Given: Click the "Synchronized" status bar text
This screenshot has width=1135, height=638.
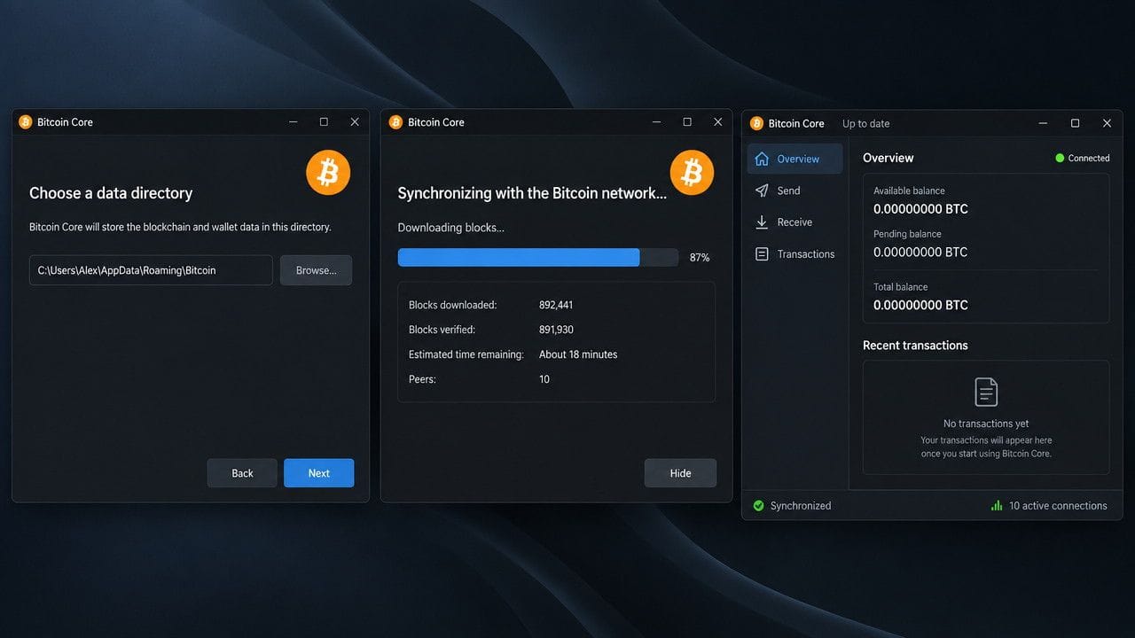Looking at the screenshot, I should point(801,506).
